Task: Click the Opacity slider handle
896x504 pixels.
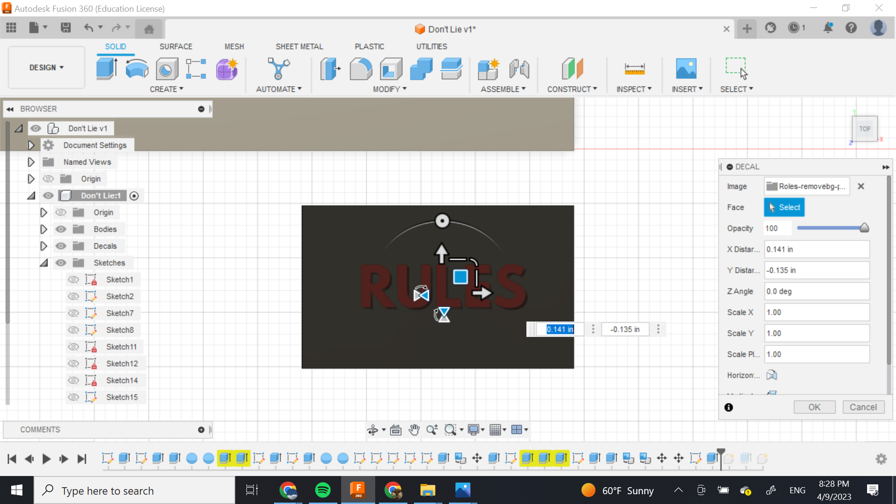Action: pyautogui.click(x=864, y=228)
